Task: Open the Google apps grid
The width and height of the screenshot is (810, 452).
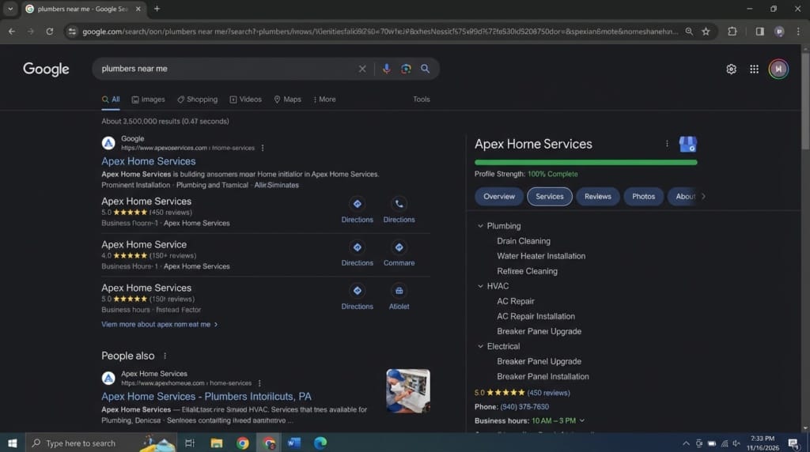Action: (754, 69)
